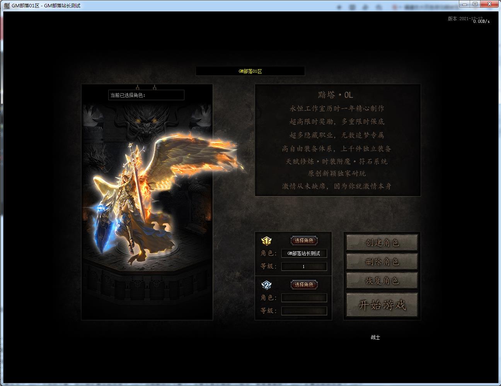Click the slot 1 level field showing 1
Viewport: 501px width, 386px height.
coord(304,266)
